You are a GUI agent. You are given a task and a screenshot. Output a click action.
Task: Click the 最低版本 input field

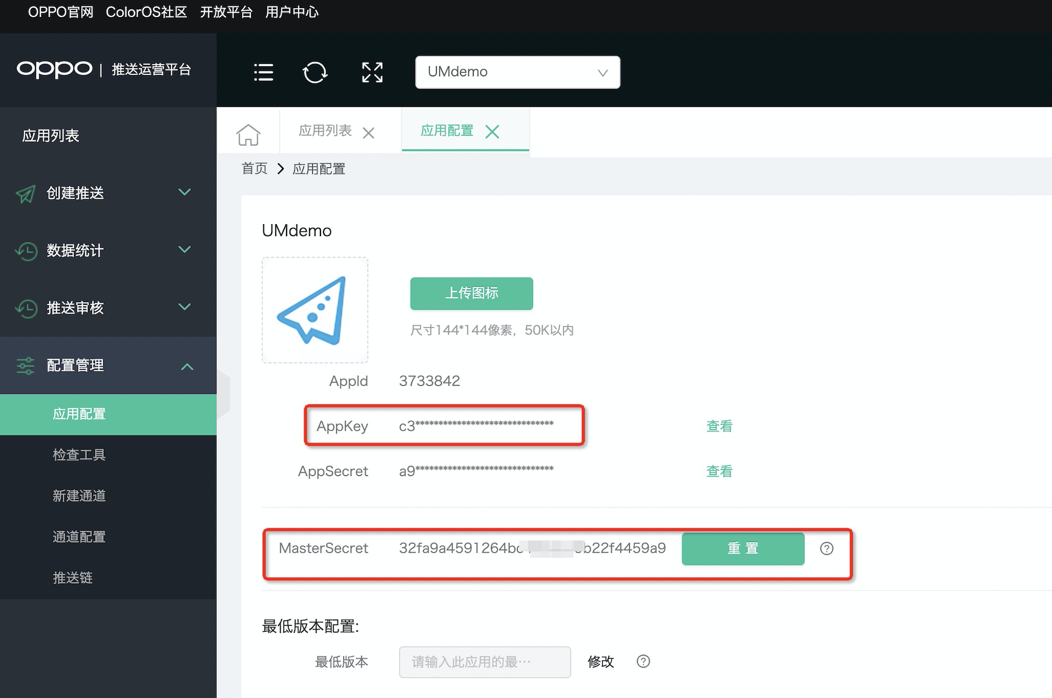(484, 662)
